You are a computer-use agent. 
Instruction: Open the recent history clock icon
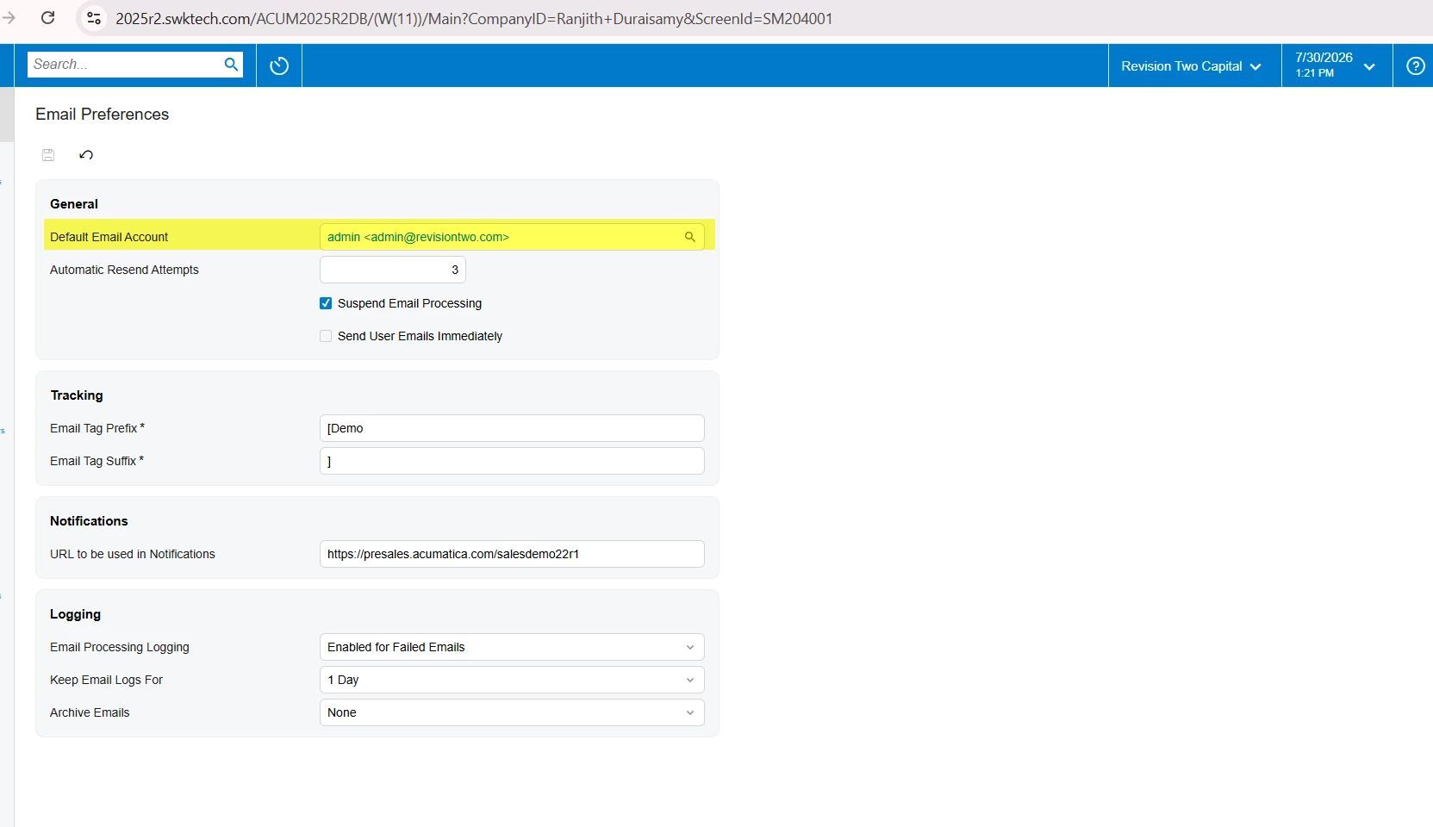[279, 65]
